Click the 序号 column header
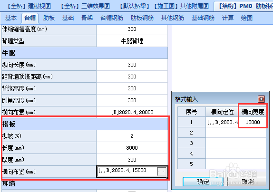Image resolution: width=273 pixels, height=192 pixels. pyautogui.click(x=192, y=112)
